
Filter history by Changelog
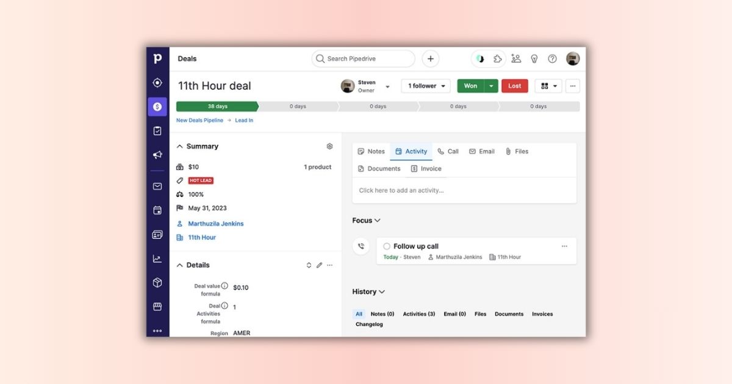(369, 324)
